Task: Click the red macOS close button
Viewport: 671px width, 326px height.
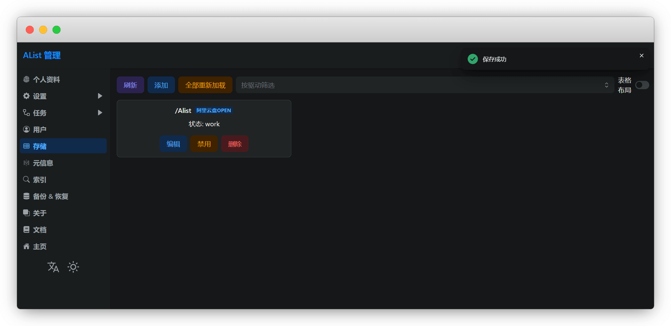Action: coord(30,30)
